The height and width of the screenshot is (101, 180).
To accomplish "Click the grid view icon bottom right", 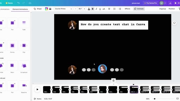I will point(177,98).
